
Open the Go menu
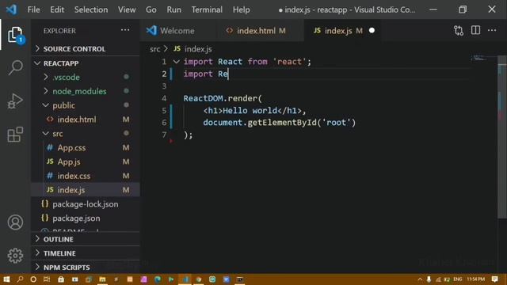coord(151,9)
